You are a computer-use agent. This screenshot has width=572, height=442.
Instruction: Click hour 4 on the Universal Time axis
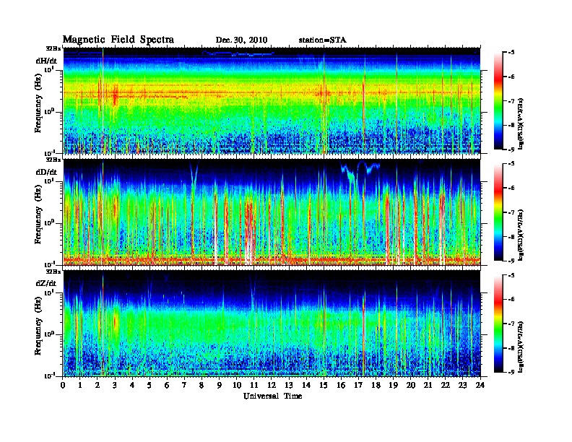(132, 385)
